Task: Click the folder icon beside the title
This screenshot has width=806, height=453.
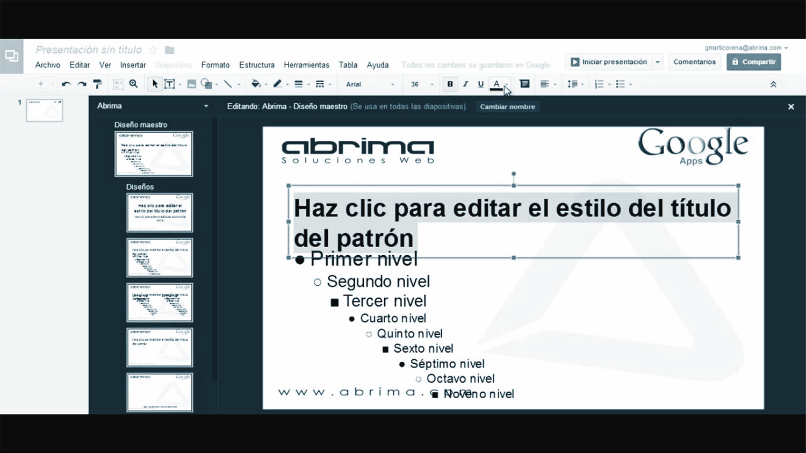Action: (x=169, y=50)
